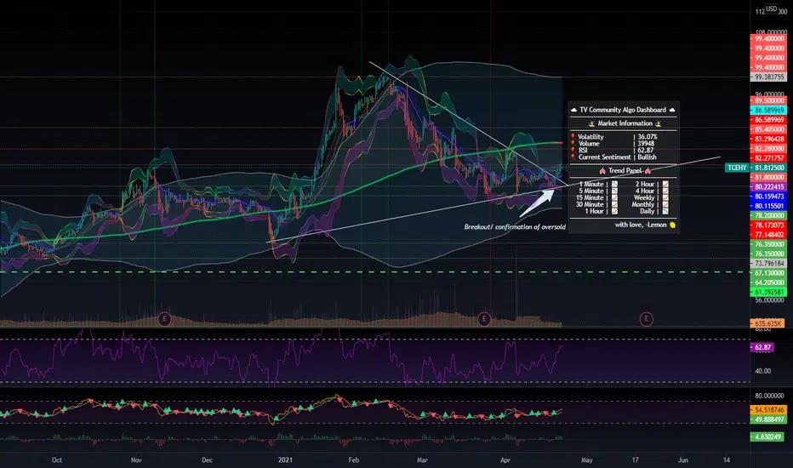This screenshot has height=468, width=793.
Task: Select the green dashed horizontal support line
Action: pos(374,272)
